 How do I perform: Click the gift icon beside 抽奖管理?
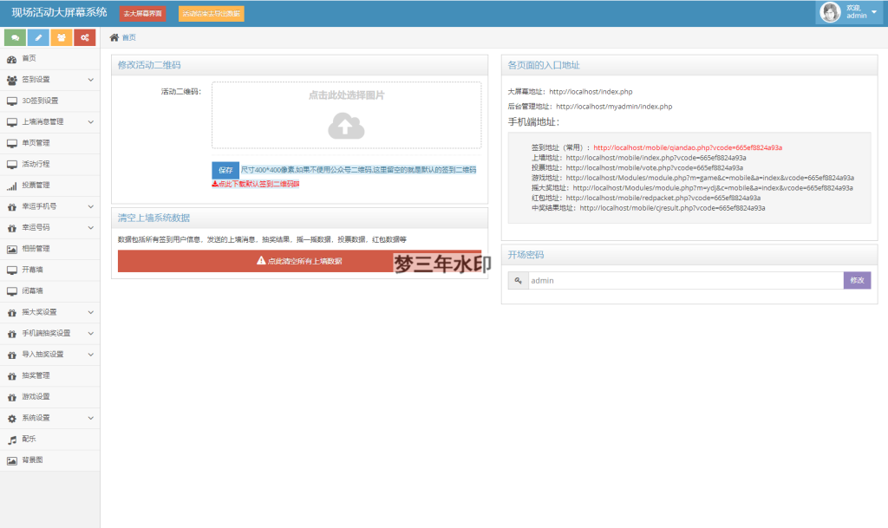point(12,375)
